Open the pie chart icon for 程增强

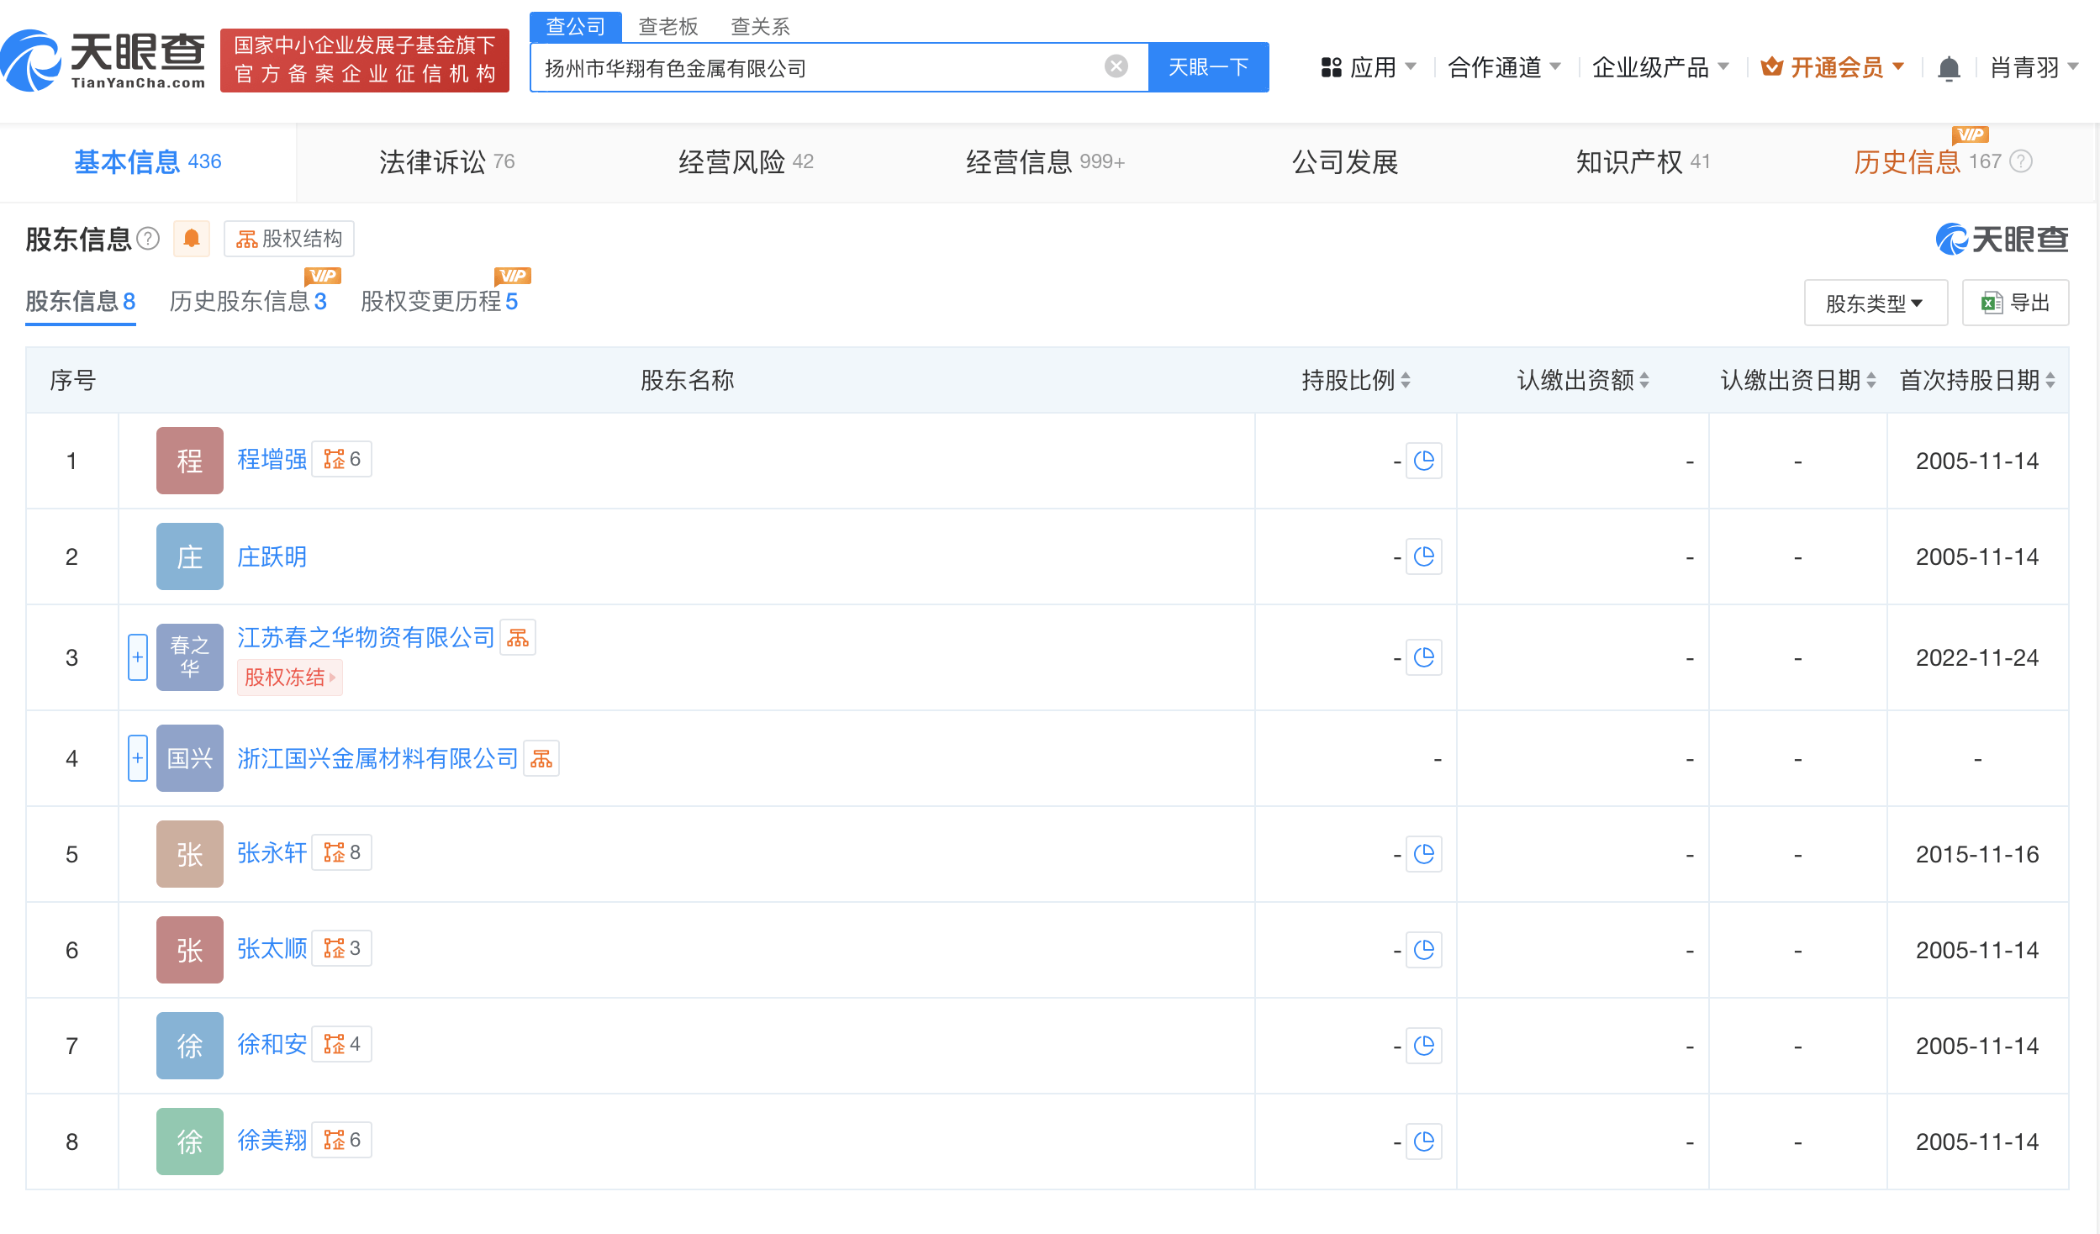[x=1424, y=461]
